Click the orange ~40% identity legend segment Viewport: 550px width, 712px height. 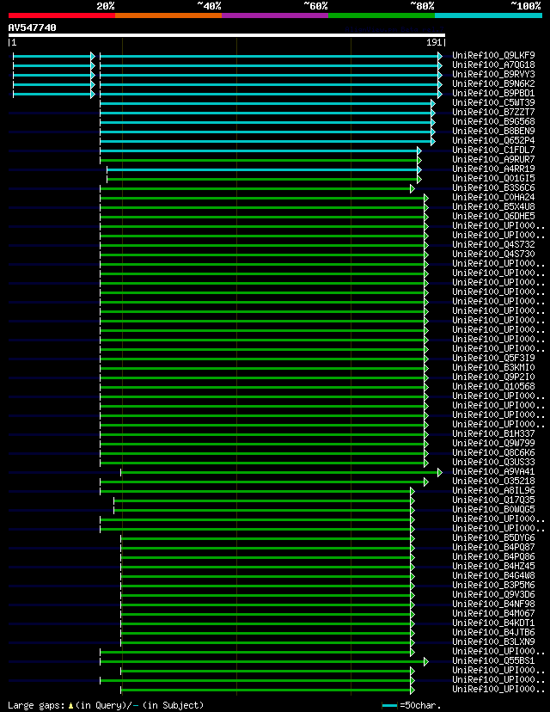point(168,15)
